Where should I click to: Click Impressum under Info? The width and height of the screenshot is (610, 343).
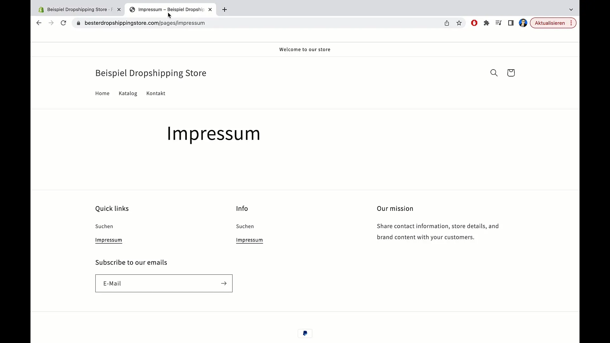[x=249, y=240]
